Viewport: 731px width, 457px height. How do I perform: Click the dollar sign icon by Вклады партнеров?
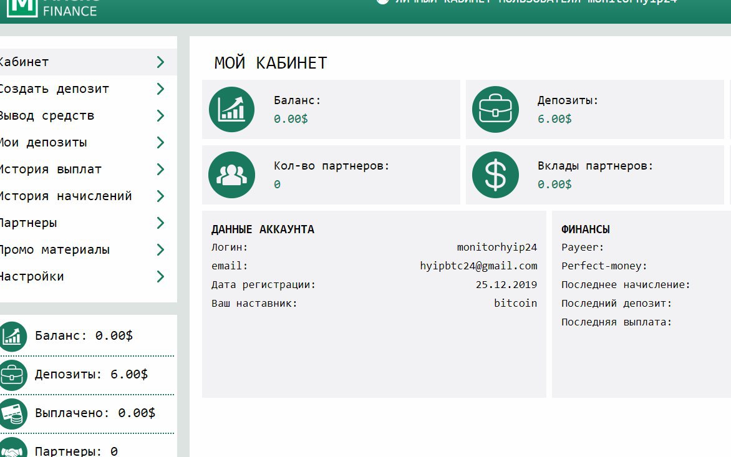[x=495, y=175]
